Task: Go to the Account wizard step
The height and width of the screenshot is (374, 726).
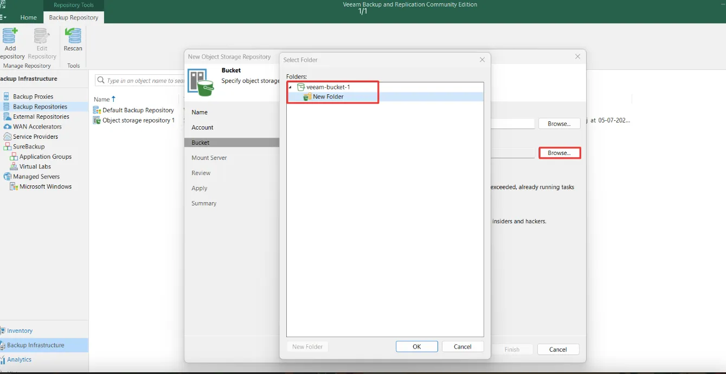Action: 202,127
